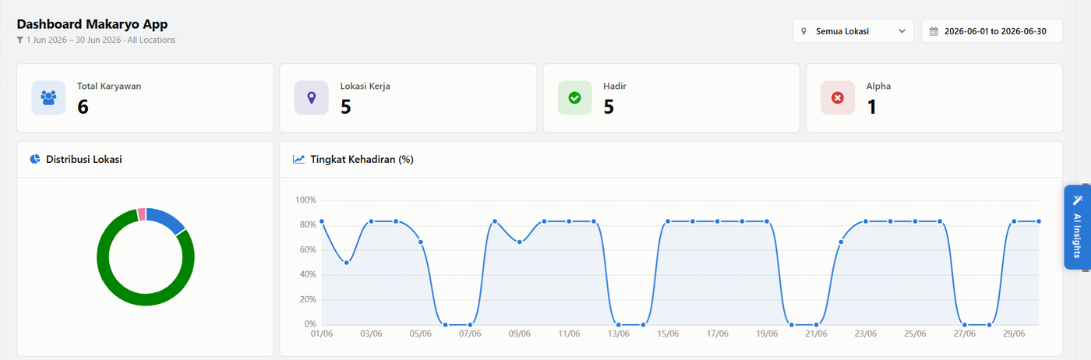
Task: Click the pie chart icon beside Distribusi Lokasi
Action: pos(35,159)
